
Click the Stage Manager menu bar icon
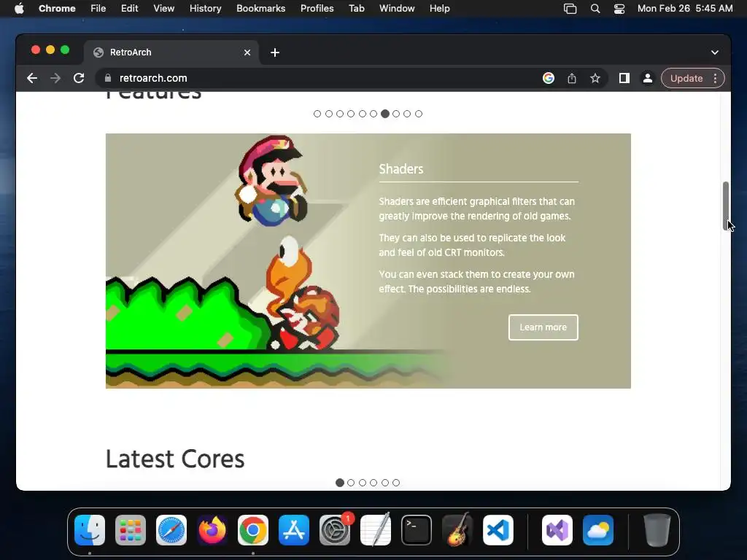coord(570,9)
